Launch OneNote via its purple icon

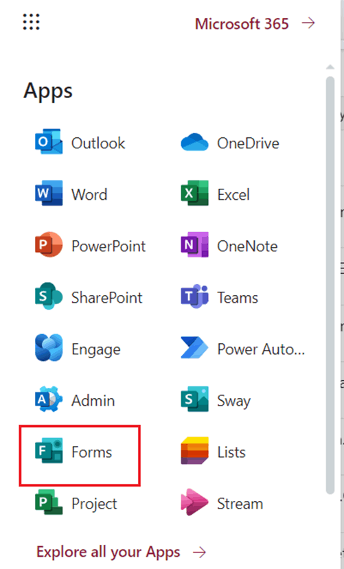pos(194,245)
